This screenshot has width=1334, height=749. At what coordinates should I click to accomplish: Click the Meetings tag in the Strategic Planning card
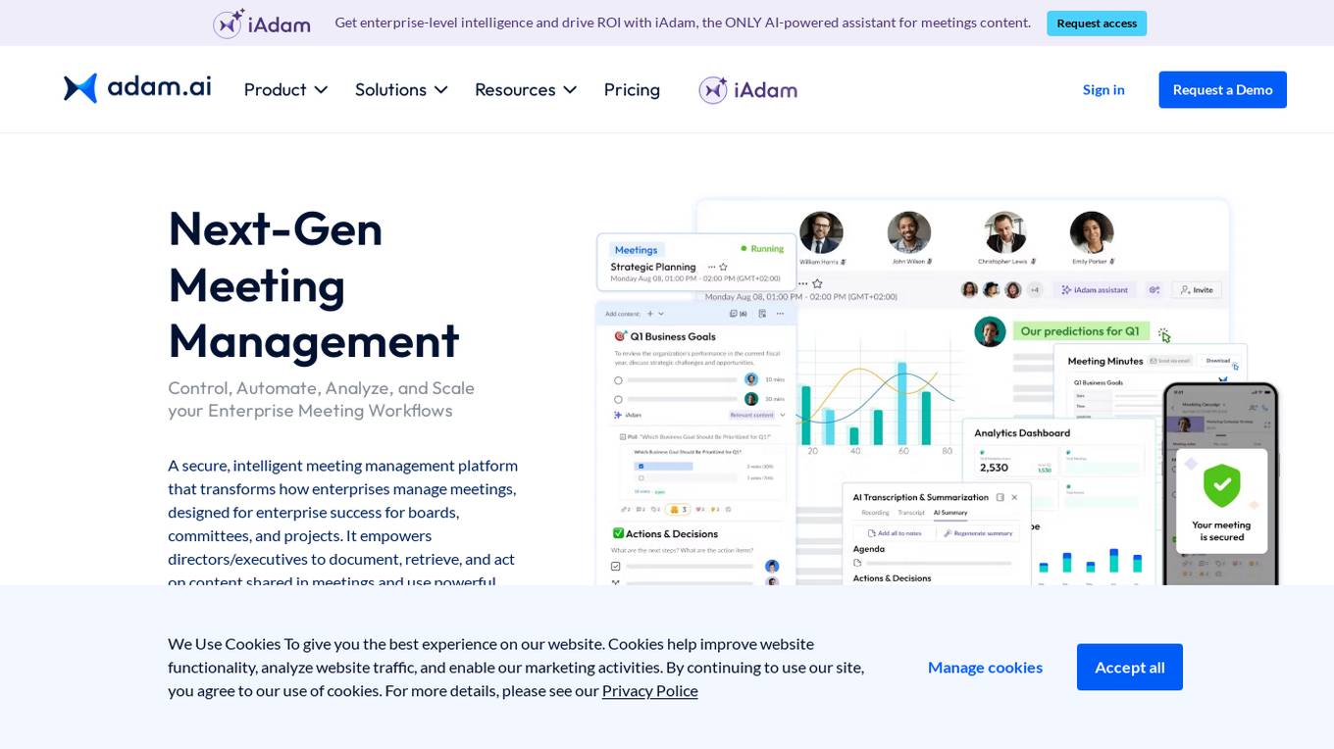click(636, 250)
